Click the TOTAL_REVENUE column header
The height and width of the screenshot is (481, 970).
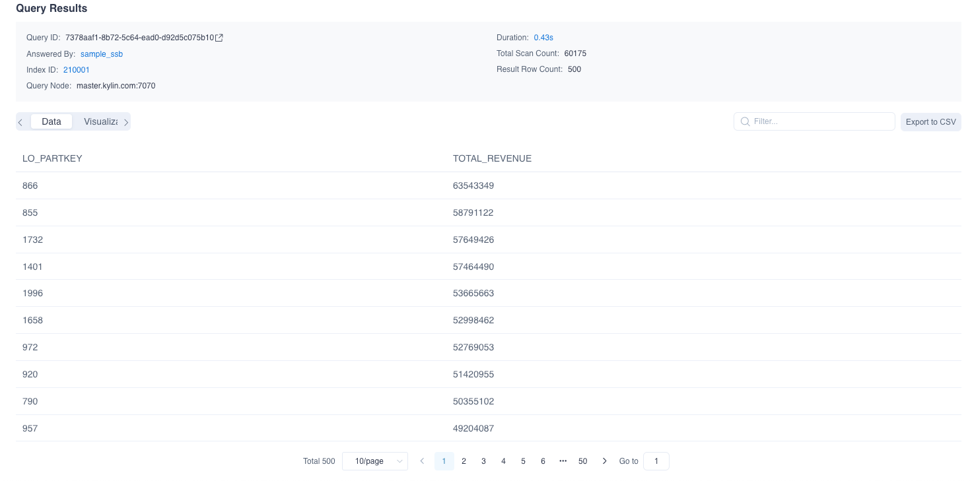pyautogui.click(x=492, y=158)
